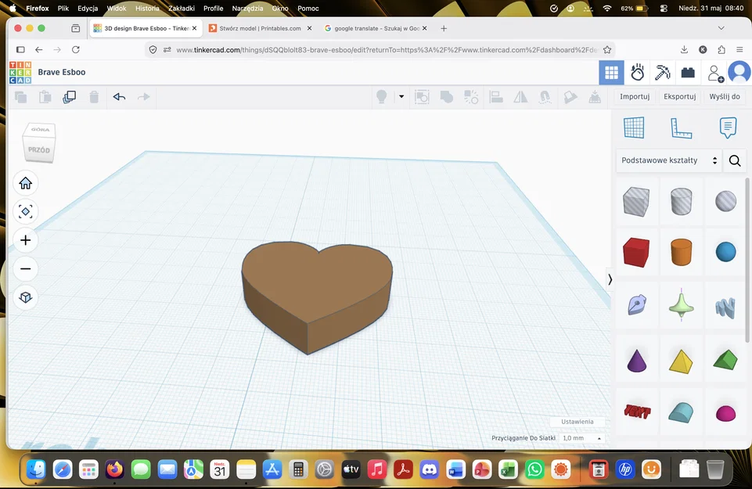Click the design name Brave Esboo

(x=62, y=73)
